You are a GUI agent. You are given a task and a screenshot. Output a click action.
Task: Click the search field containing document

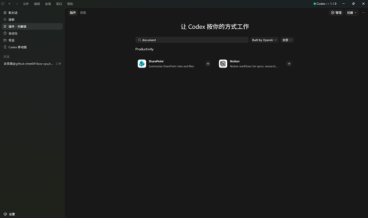coord(192,40)
